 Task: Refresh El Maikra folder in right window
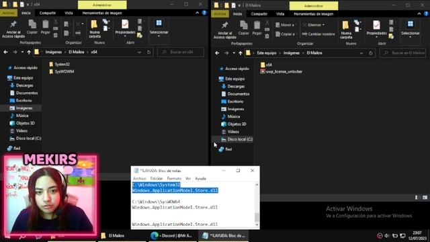(x=371, y=53)
